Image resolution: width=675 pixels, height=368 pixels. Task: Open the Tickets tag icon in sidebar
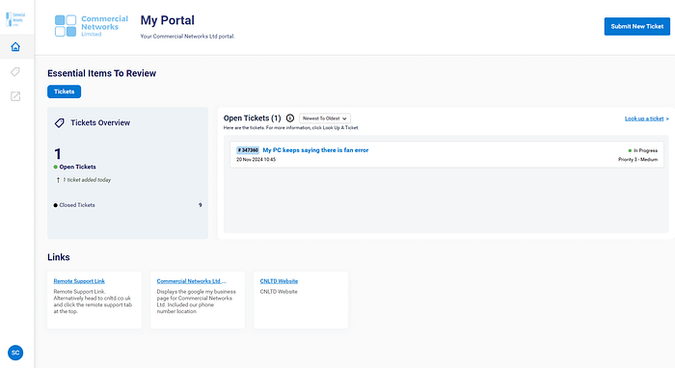15,71
